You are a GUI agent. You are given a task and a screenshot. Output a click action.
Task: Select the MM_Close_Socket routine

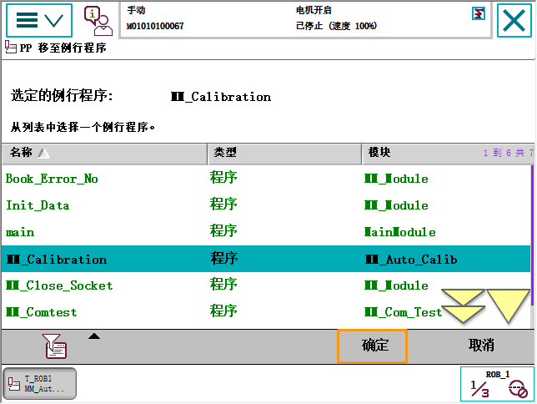pyautogui.click(x=266, y=285)
